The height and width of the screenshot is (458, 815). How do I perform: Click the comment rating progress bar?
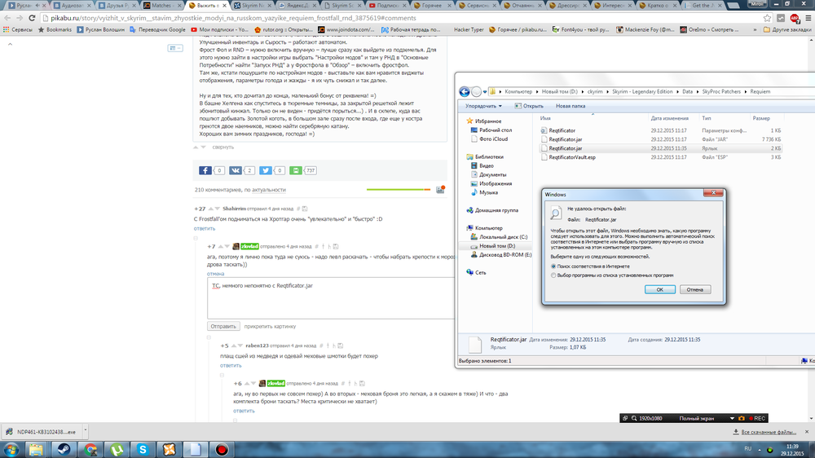[398, 190]
